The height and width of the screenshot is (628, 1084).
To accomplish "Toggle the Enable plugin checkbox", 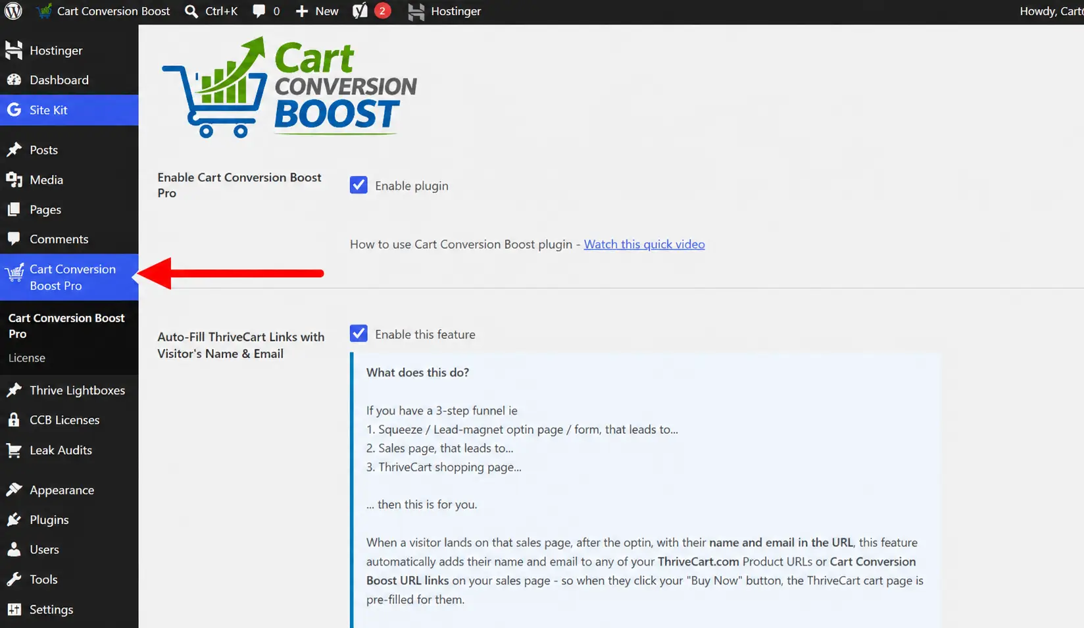I will [x=358, y=185].
